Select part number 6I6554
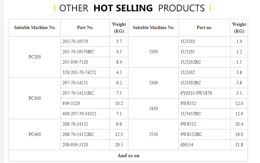Screen dimensions: 260x163 187,145
